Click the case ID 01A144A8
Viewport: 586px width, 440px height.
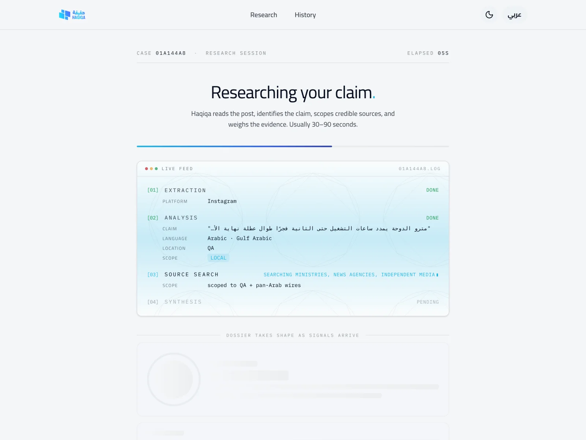tap(171, 53)
